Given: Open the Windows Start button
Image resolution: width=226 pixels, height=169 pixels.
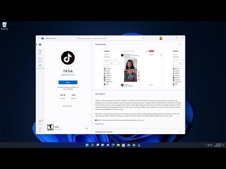Looking at the screenshot, I should pos(87,145).
